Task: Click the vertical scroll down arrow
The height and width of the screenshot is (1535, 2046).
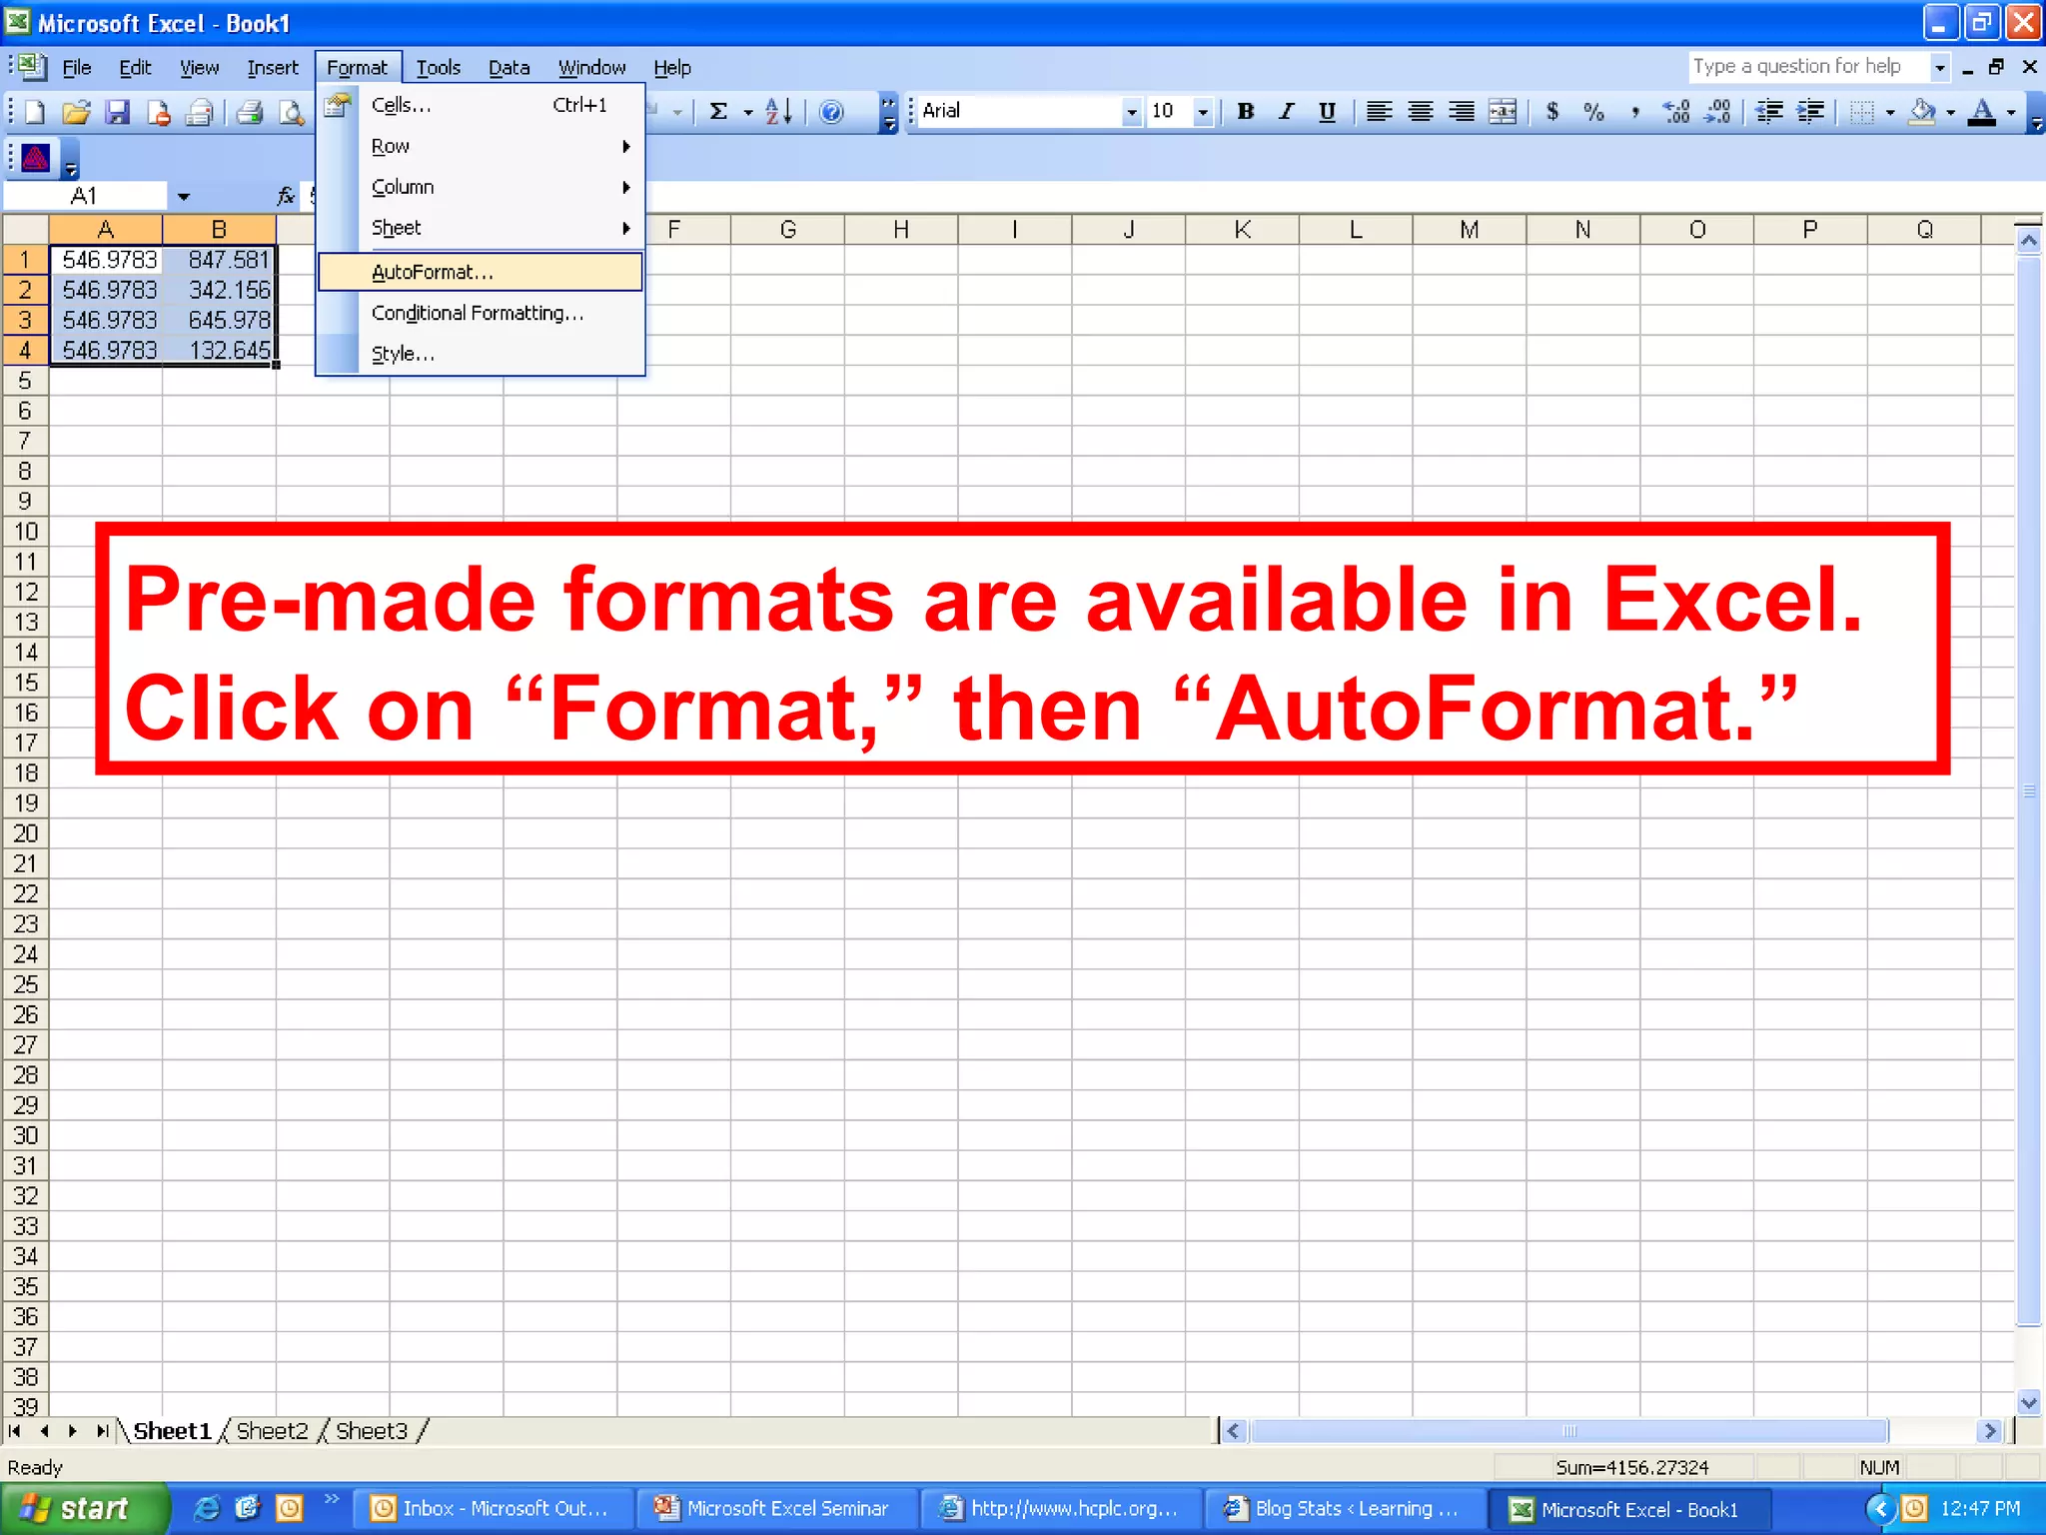Action: [2028, 1402]
